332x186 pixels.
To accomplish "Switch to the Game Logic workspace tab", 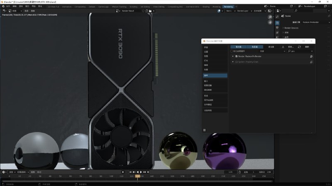I will coord(103,7).
